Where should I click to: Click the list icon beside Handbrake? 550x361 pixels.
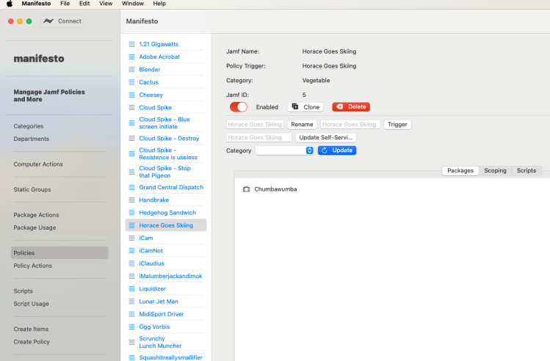point(132,200)
